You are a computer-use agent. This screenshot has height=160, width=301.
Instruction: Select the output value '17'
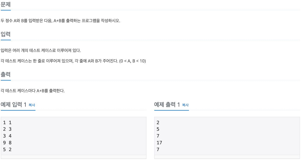click(160, 142)
